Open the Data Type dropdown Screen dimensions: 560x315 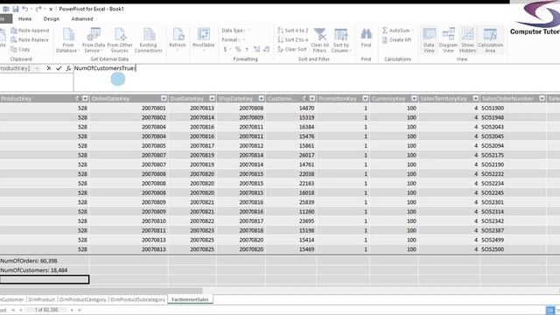(x=248, y=31)
